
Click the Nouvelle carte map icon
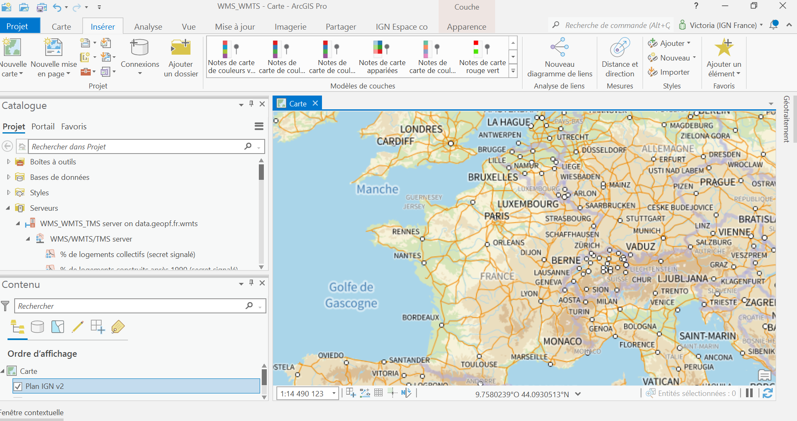(12, 47)
